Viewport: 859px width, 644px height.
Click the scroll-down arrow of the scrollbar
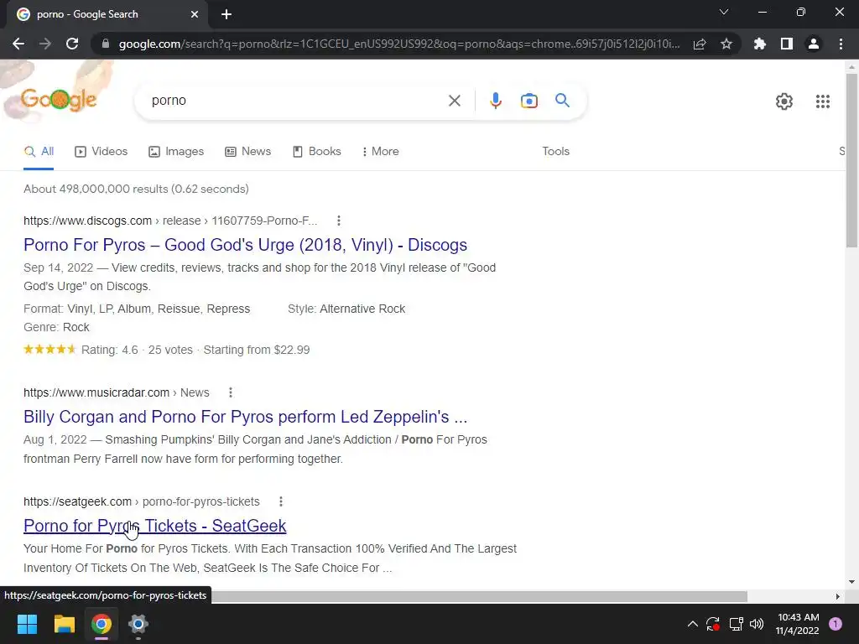pos(851,582)
